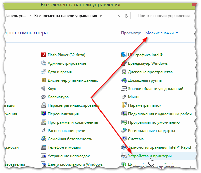Open the Дата и время clock icon
The width and height of the screenshot is (201, 173).
click(44, 72)
